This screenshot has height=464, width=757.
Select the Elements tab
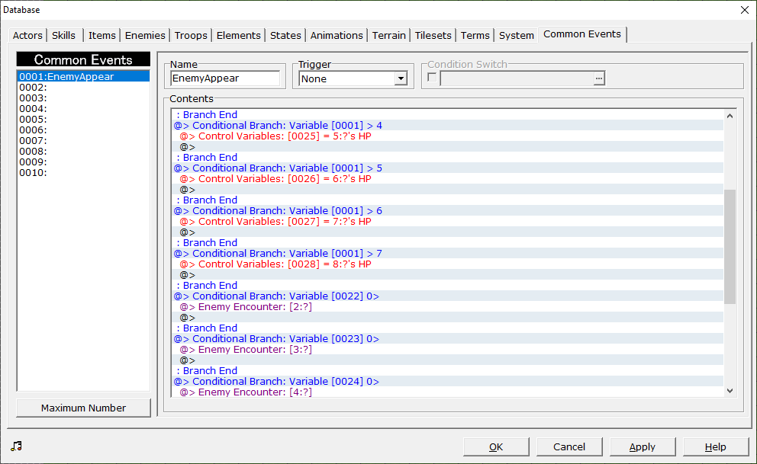click(x=239, y=35)
